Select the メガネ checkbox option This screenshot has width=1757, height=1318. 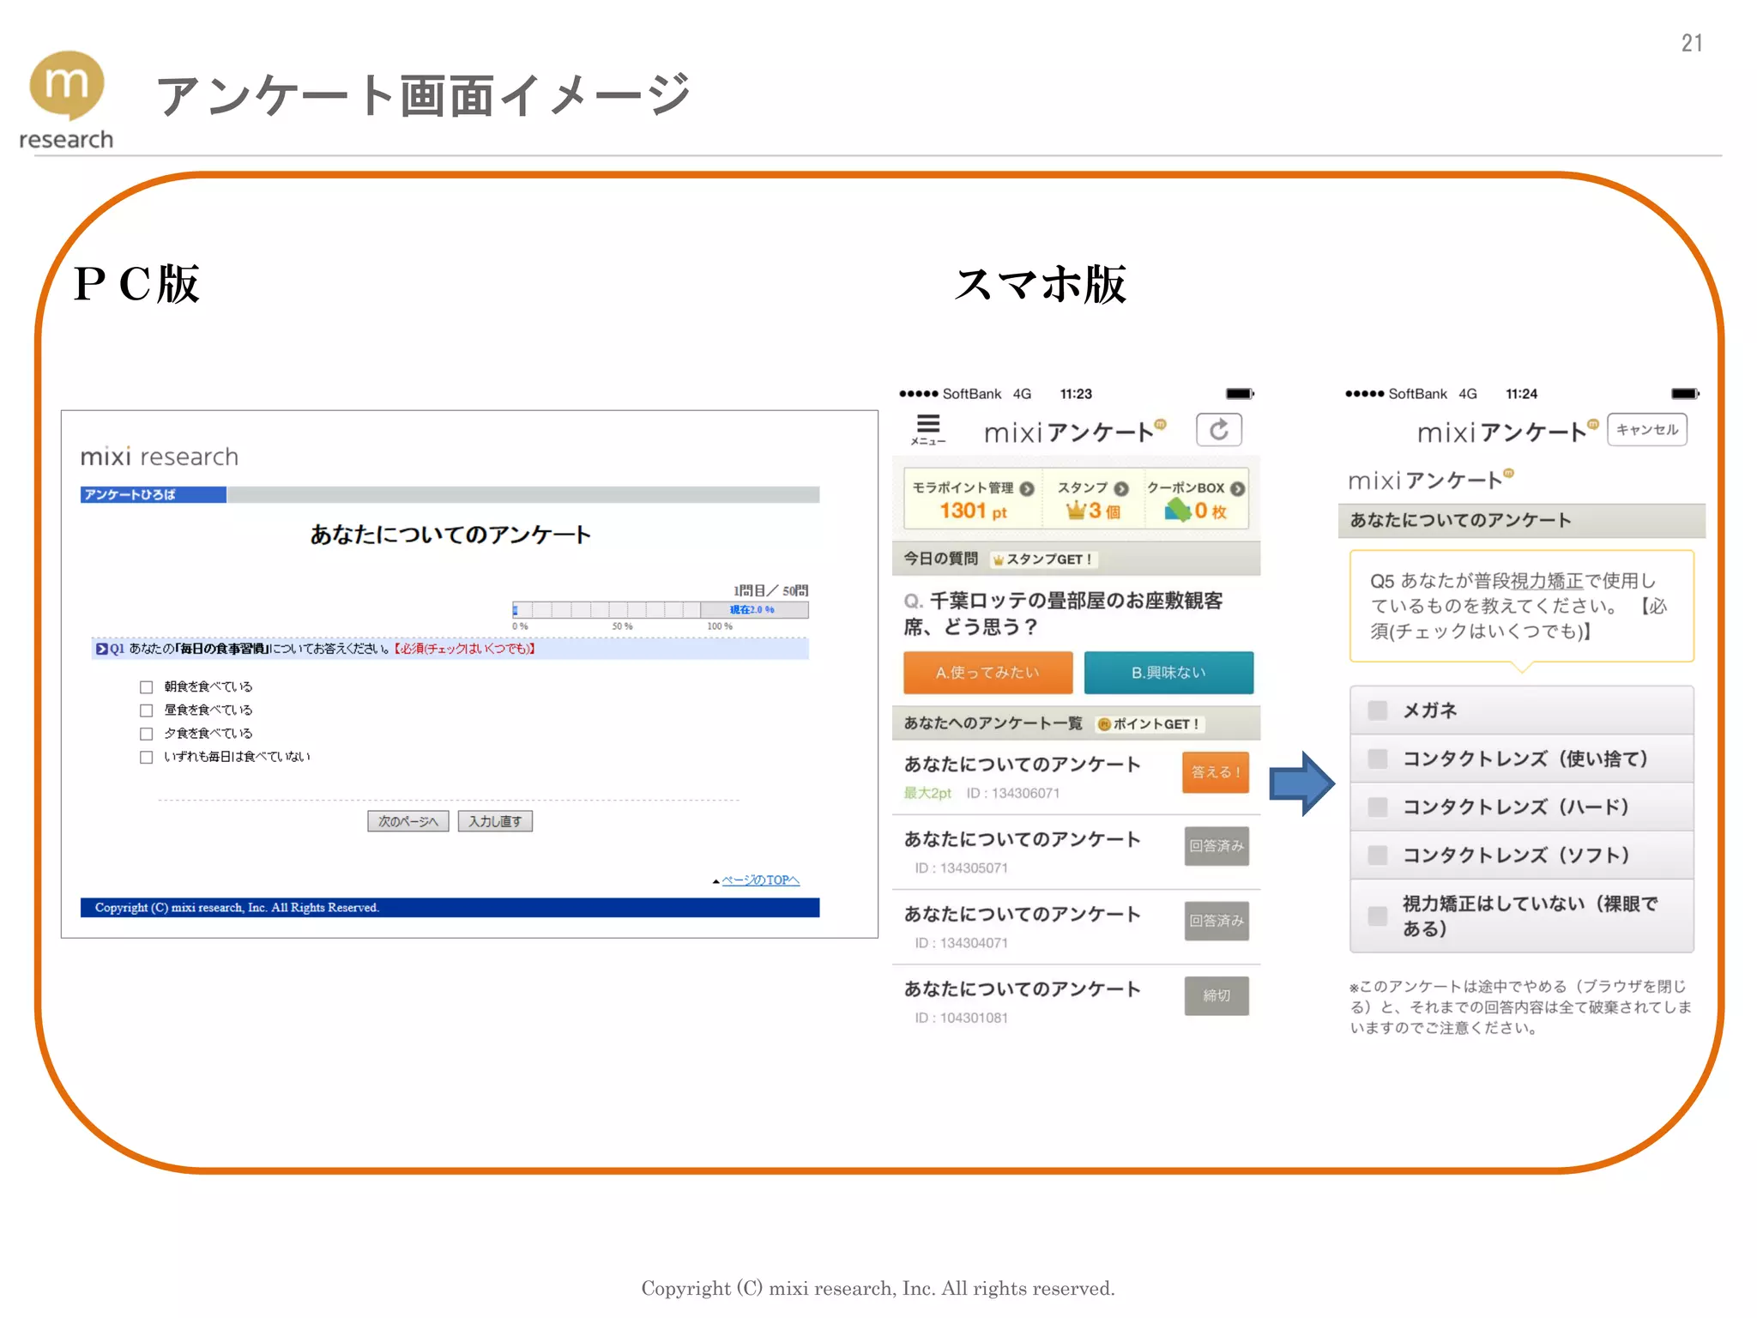1378,710
